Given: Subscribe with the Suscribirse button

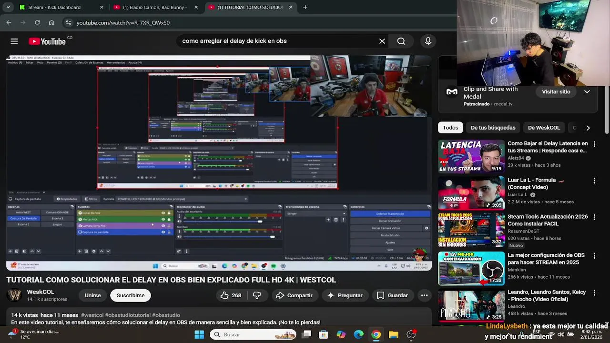Looking at the screenshot, I should pos(131,295).
